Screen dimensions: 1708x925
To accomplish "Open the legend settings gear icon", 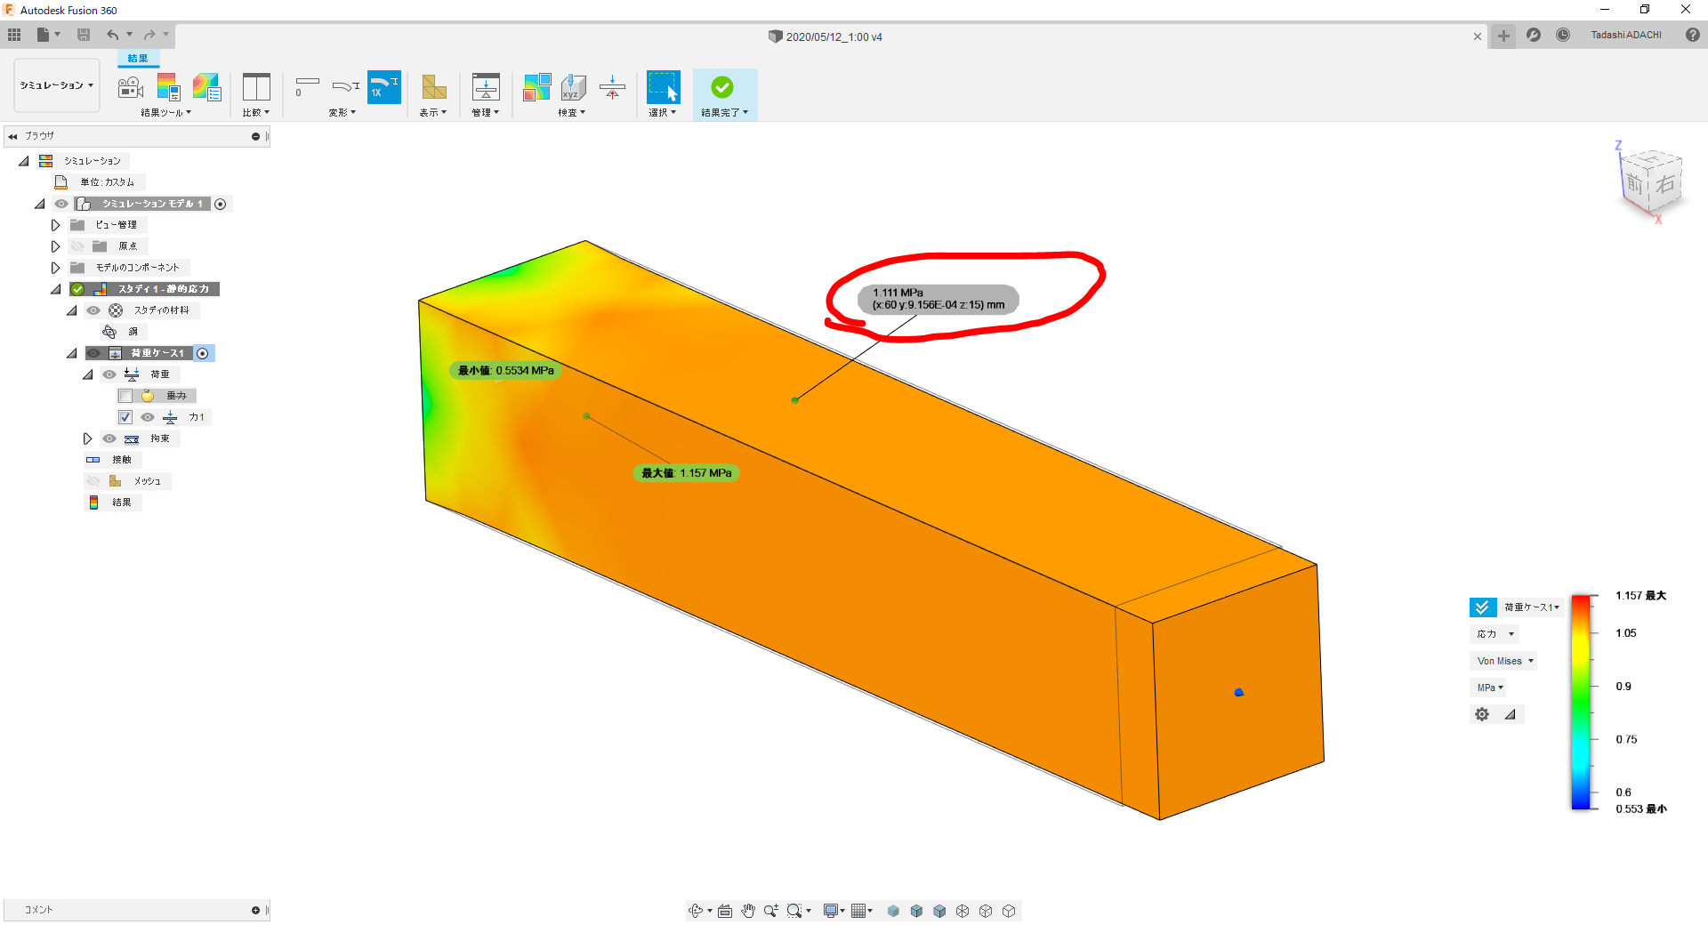I will click(1481, 714).
